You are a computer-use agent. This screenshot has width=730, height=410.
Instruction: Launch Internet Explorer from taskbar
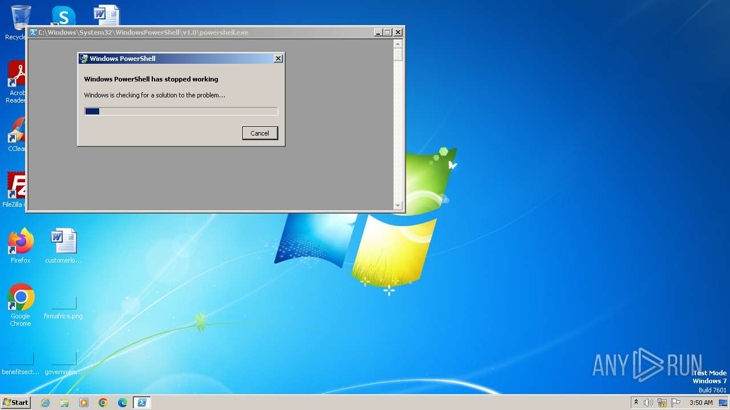pos(45,403)
